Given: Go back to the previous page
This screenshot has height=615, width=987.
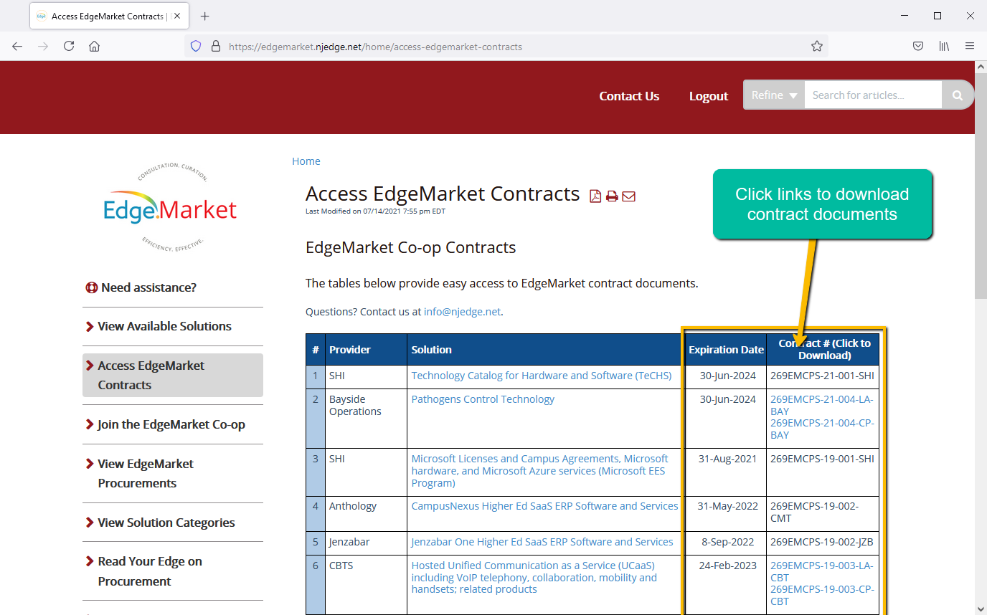Looking at the screenshot, I should (x=17, y=46).
